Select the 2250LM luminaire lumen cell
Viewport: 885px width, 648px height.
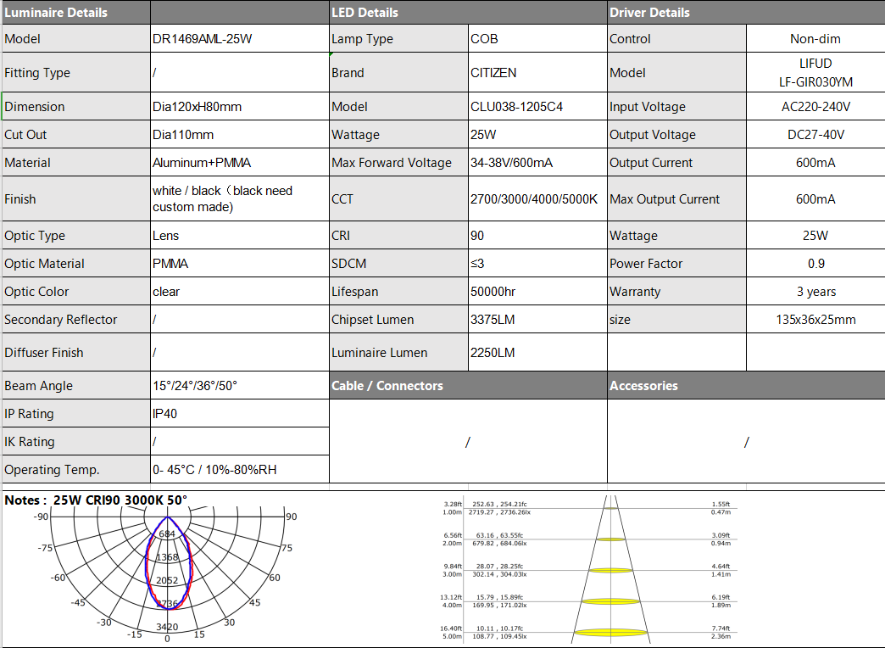[537, 353]
